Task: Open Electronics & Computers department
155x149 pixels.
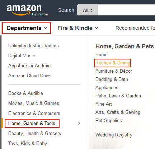Action: coord(34,113)
